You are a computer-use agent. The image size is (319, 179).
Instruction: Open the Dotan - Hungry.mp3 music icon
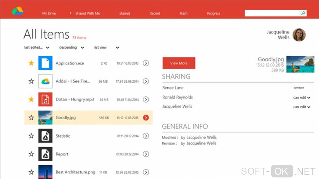tap(45, 99)
